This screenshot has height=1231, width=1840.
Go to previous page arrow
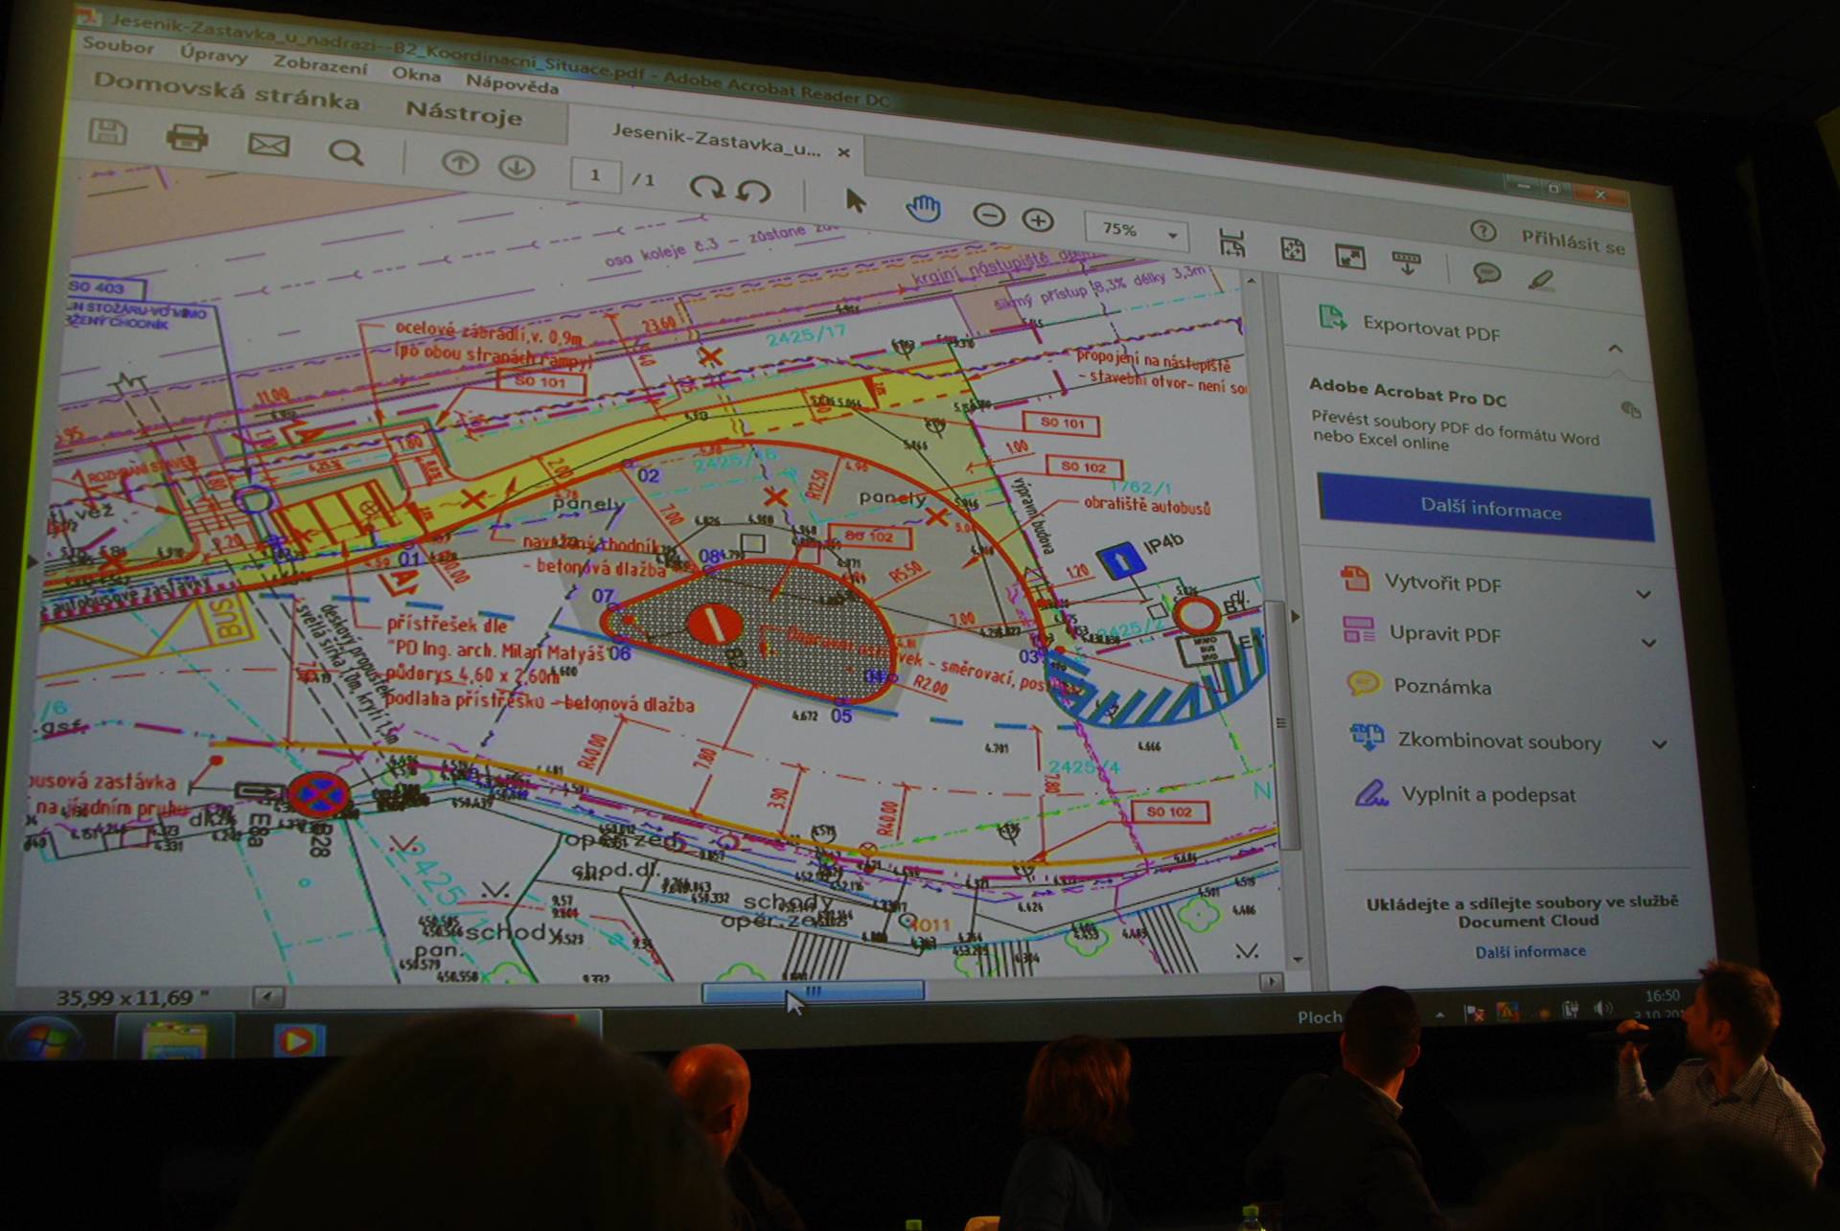point(460,163)
